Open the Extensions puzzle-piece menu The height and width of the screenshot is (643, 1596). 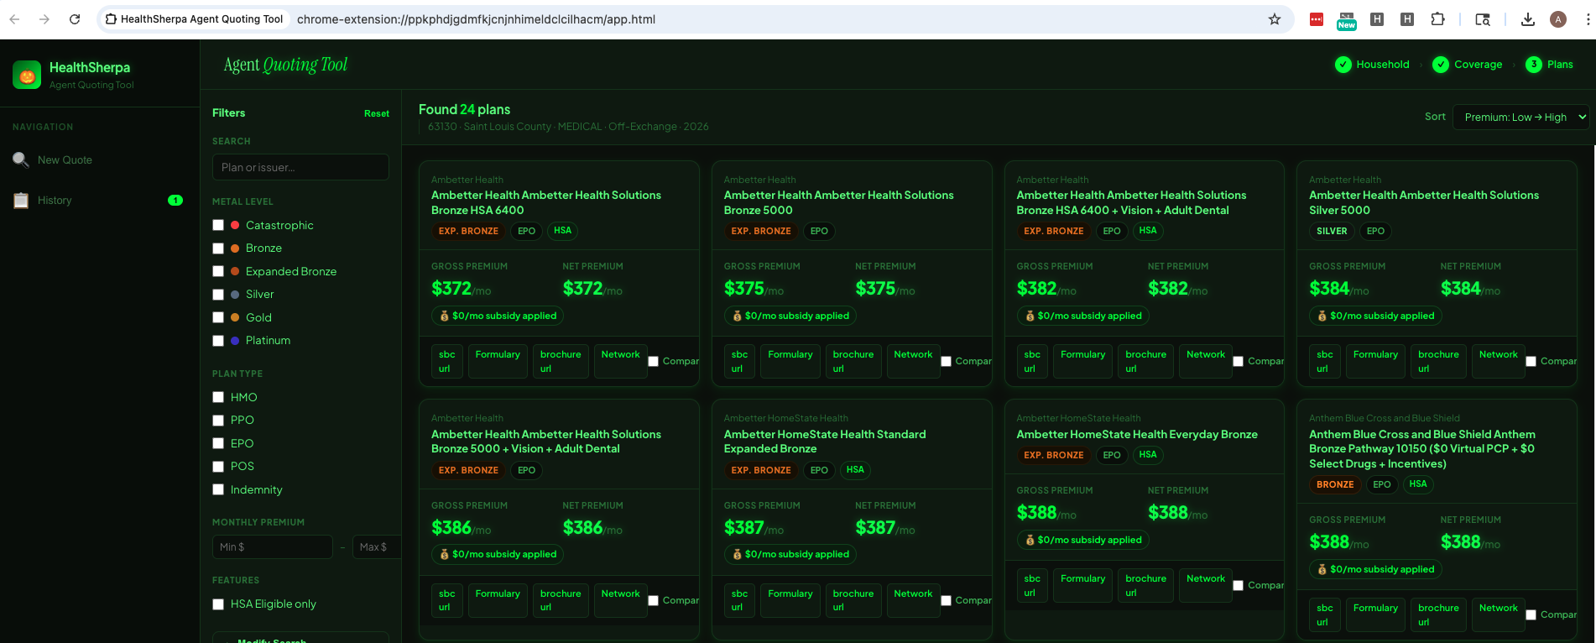tap(1437, 19)
